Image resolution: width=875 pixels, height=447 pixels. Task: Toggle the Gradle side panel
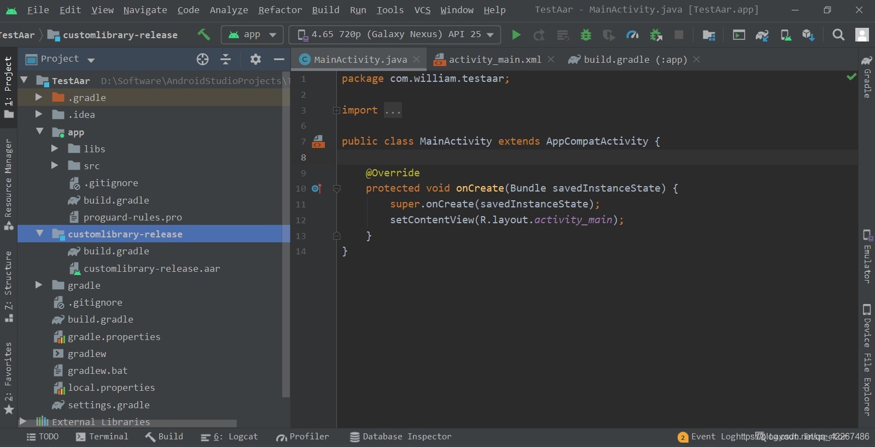tap(867, 76)
